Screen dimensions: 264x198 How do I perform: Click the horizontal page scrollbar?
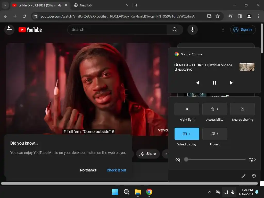point(129,183)
